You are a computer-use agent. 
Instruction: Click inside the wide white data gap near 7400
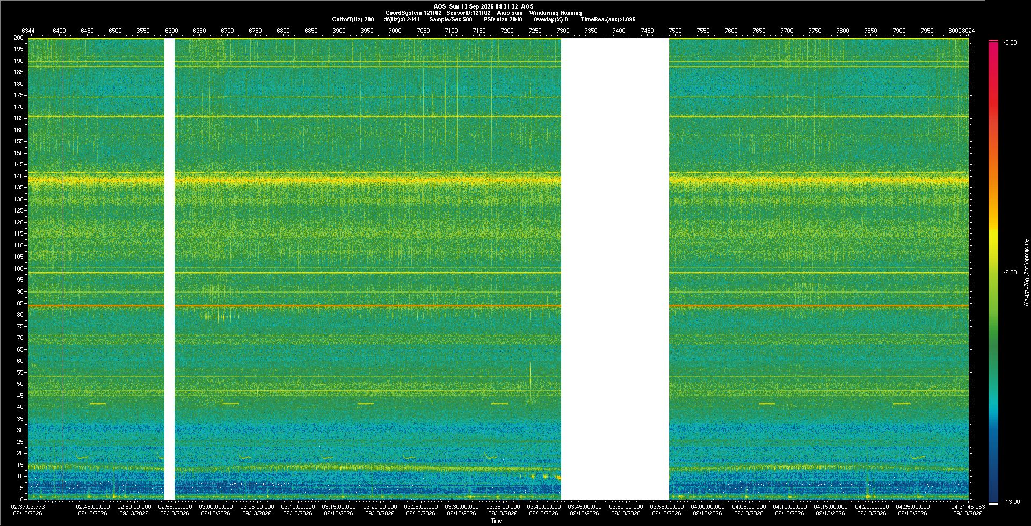click(x=615, y=268)
